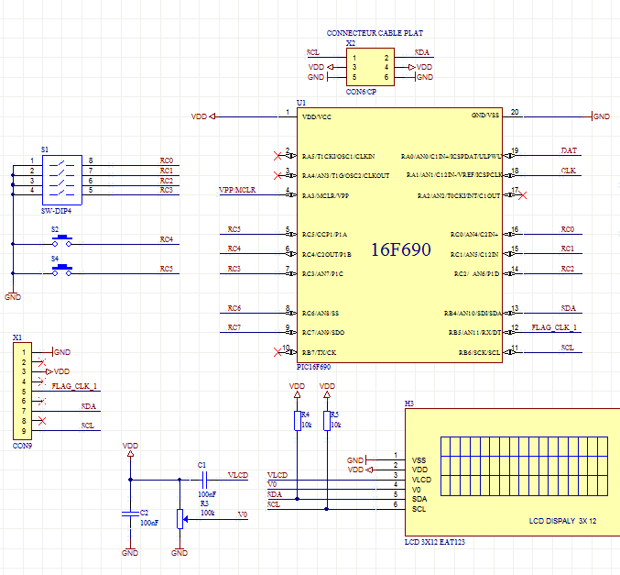Select the S4 pushbutton symbol
The width and height of the screenshot is (620, 575).
[x=62, y=270]
